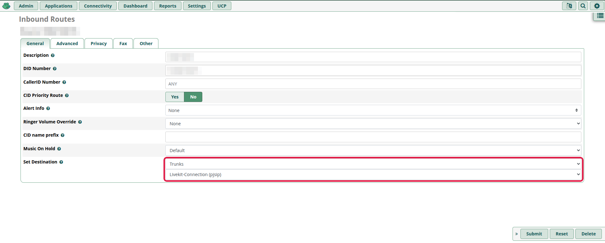The width and height of the screenshot is (605, 243).
Task: Focus the CID name prefix input
Action: [373, 137]
